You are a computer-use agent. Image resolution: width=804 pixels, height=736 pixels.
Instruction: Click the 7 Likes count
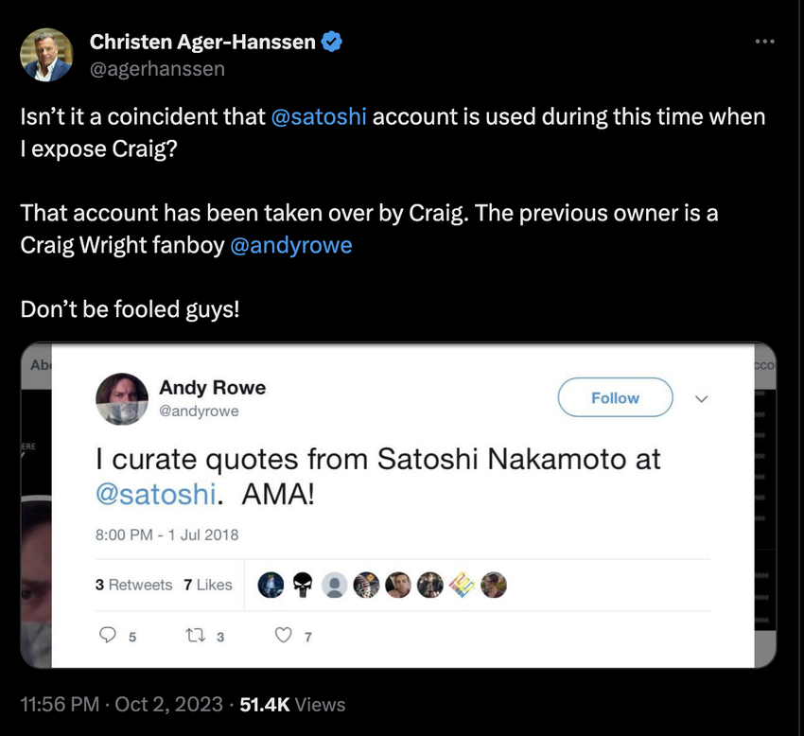click(x=207, y=585)
